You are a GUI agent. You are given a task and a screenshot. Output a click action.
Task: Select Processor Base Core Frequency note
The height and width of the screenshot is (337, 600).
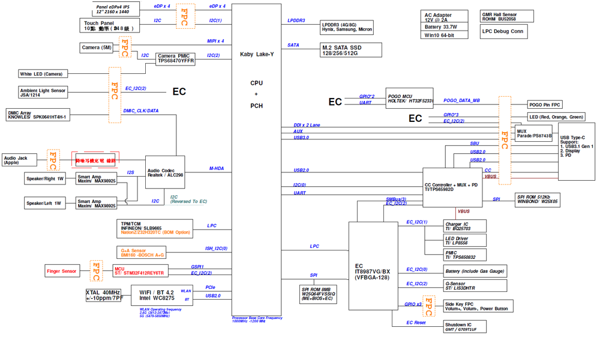(257, 320)
